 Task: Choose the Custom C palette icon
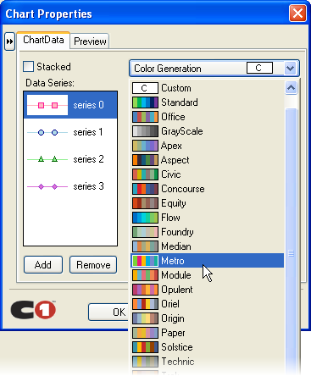point(145,88)
